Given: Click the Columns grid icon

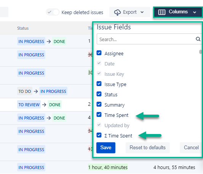Looking at the screenshot, I should point(162,12).
